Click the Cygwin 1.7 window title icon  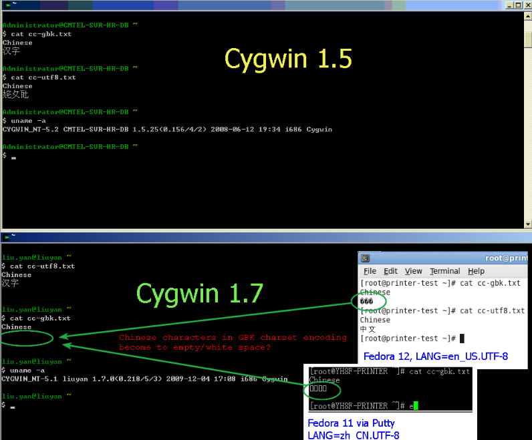(x=6, y=237)
